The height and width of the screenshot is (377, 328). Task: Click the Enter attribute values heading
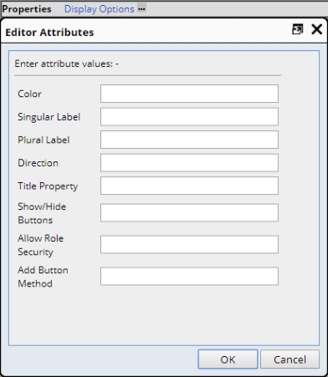coord(67,64)
